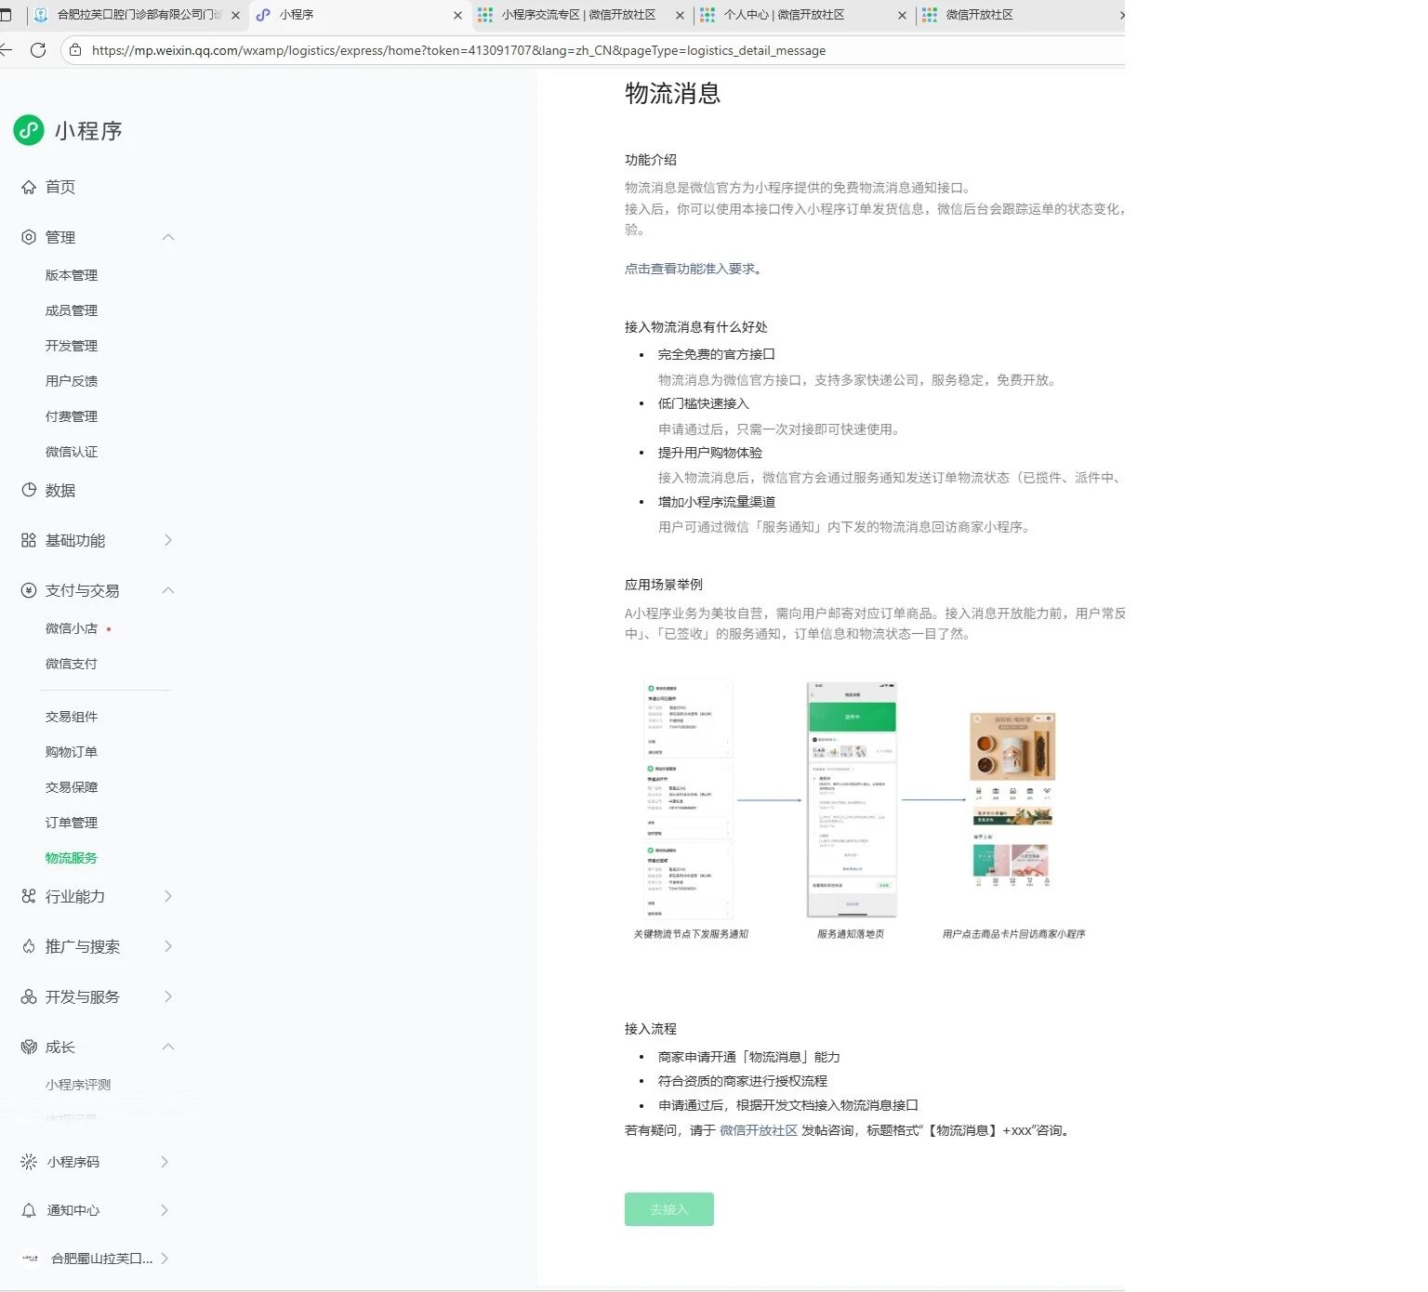Click the 数据 pie chart icon
This screenshot has width=1428, height=1292.
click(x=29, y=490)
